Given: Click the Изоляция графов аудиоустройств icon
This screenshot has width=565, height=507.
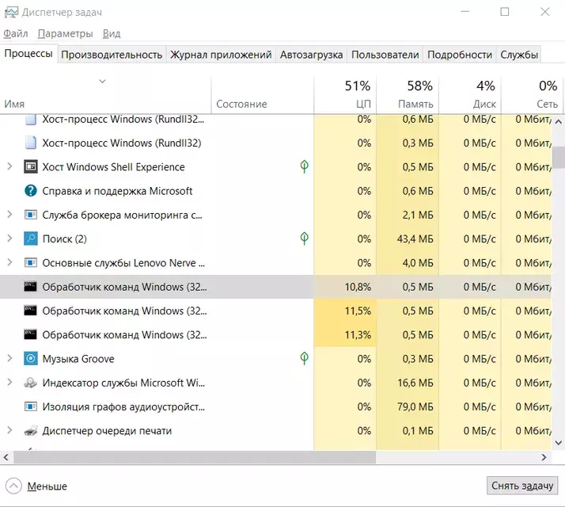Looking at the screenshot, I should click(31, 406).
